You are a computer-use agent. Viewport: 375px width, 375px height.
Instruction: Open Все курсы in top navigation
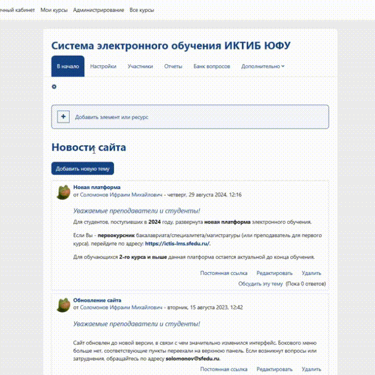point(142,10)
